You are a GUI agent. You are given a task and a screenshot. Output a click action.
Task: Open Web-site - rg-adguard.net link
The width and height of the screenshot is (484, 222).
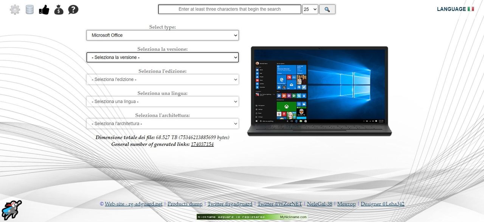(133, 204)
